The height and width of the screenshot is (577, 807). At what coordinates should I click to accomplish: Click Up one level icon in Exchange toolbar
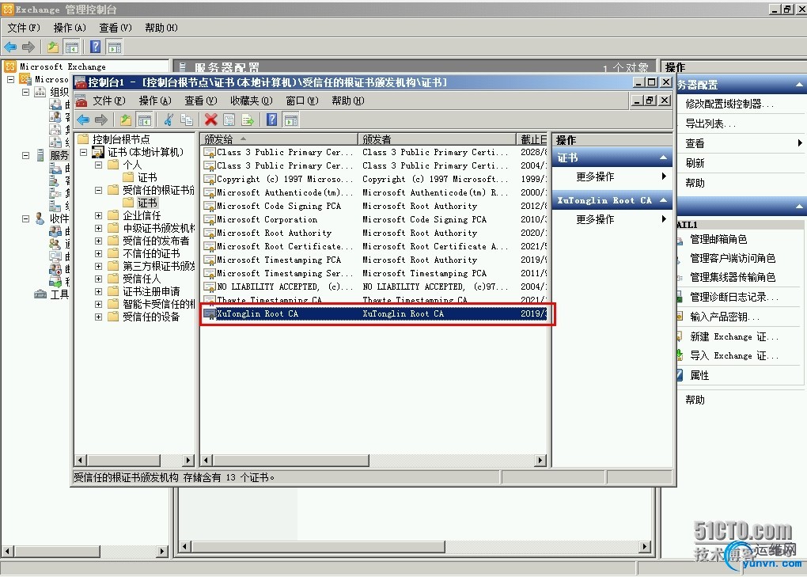[52, 47]
